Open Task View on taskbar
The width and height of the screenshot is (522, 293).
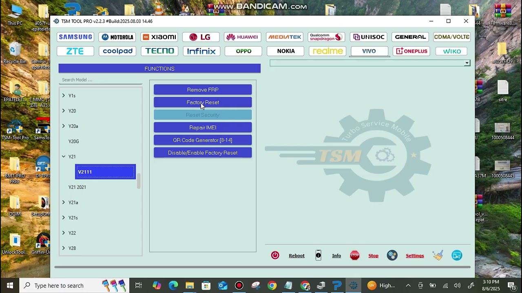pos(138,285)
